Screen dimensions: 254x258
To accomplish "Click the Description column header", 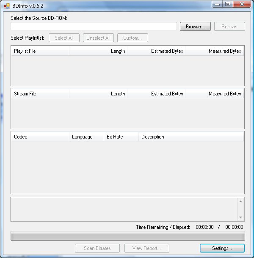I will click(191, 137).
